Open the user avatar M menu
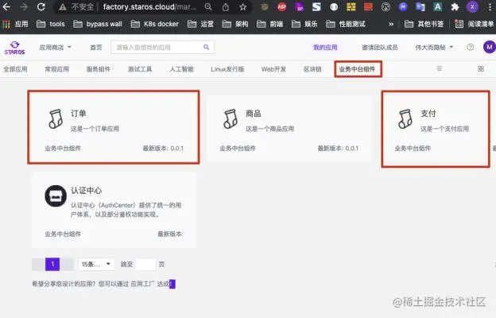The width and height of the screenshot is (496, 318). point(489,47)
